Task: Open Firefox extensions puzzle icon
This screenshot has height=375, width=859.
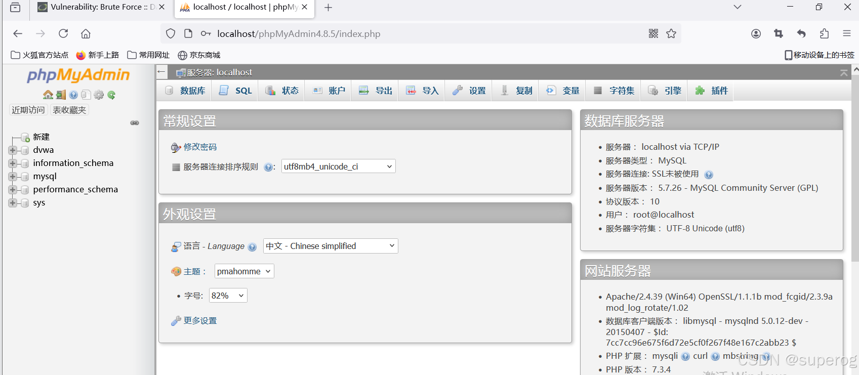Action: tap(824, 33)
